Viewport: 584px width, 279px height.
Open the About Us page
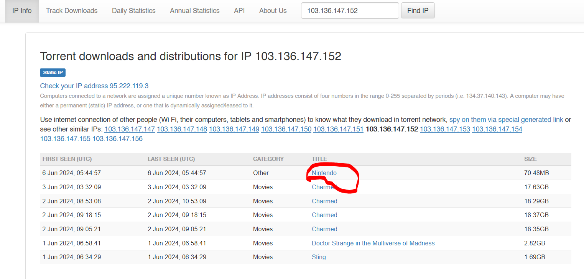(x=273, y=11)
